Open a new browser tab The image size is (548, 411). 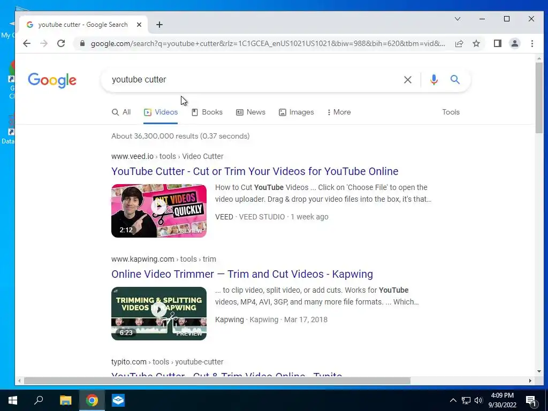click(x=159, y=25)
